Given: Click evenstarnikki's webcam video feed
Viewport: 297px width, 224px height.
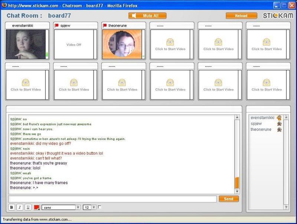Looking at the screenshot, I should click(26, 44).
